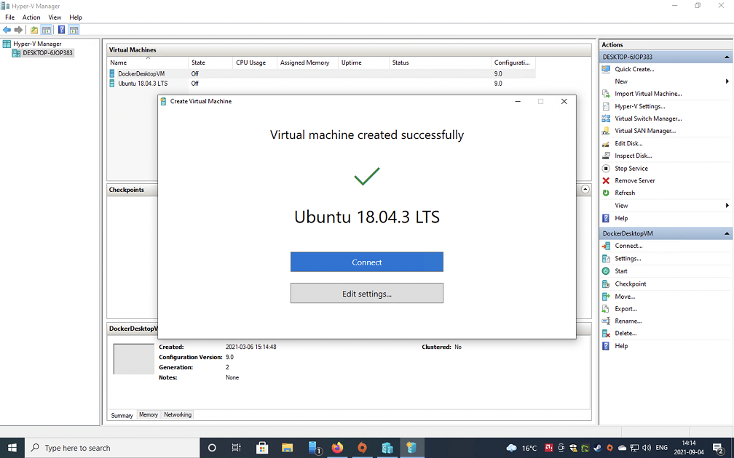
Task: Click the Move VM icon
Action: coord(606,297)
